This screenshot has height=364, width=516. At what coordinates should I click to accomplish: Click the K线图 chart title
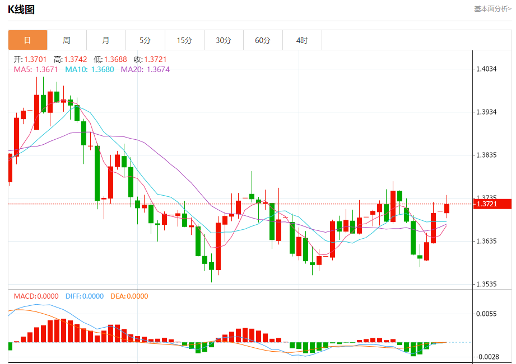[21, 10]
